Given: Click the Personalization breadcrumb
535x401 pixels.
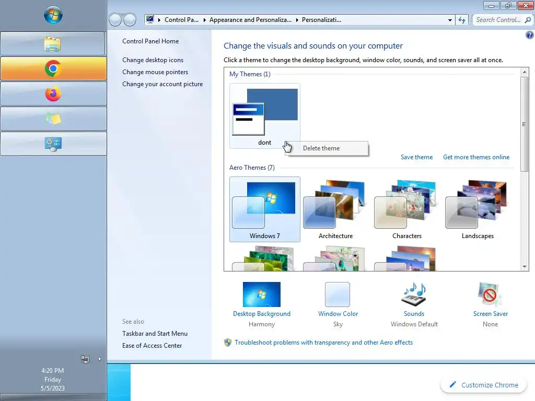Looking at the screenshot, I should click(x=321, y=20).
